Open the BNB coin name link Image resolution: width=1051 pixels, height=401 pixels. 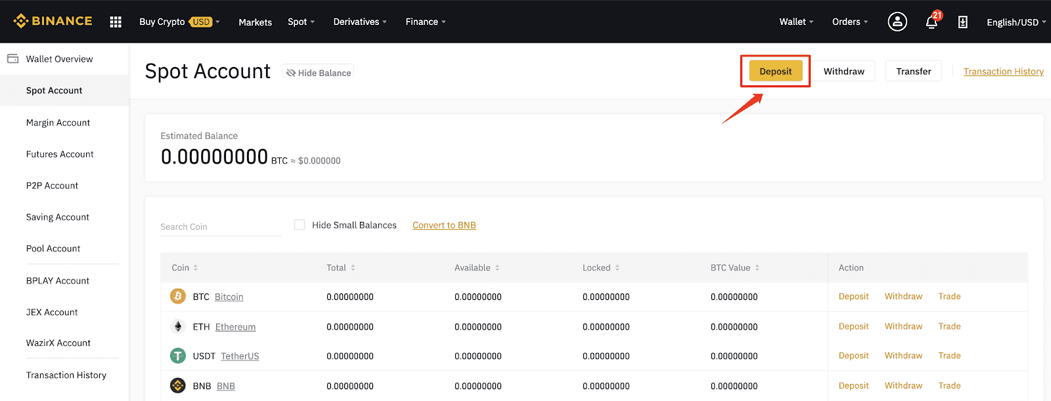pos(225,387)
